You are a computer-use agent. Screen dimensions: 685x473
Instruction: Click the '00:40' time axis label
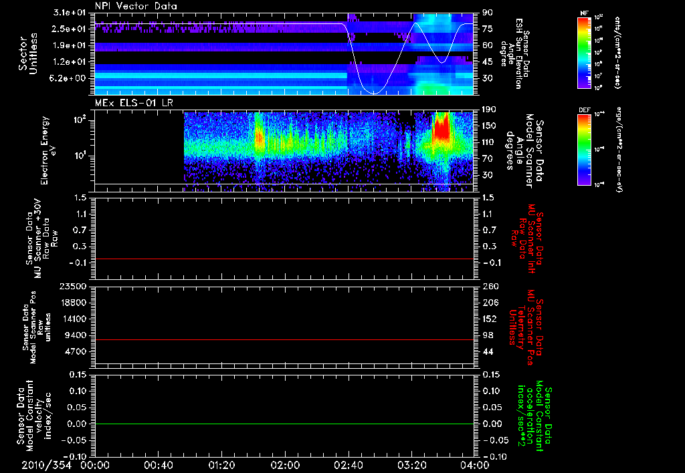(158, 465)
